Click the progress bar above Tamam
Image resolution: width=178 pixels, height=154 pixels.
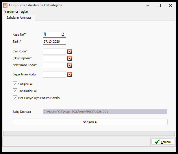tap(89, 134)
